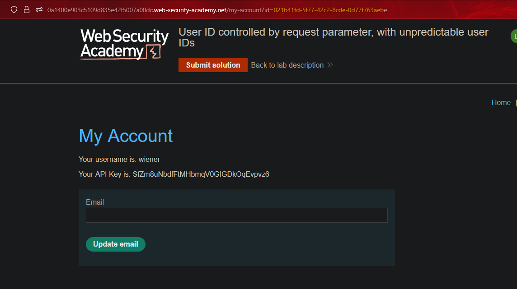Click the tracking protection shield icon
This screenshot has height=289, width=517.
pyautogui.click(x=14, y=9)
